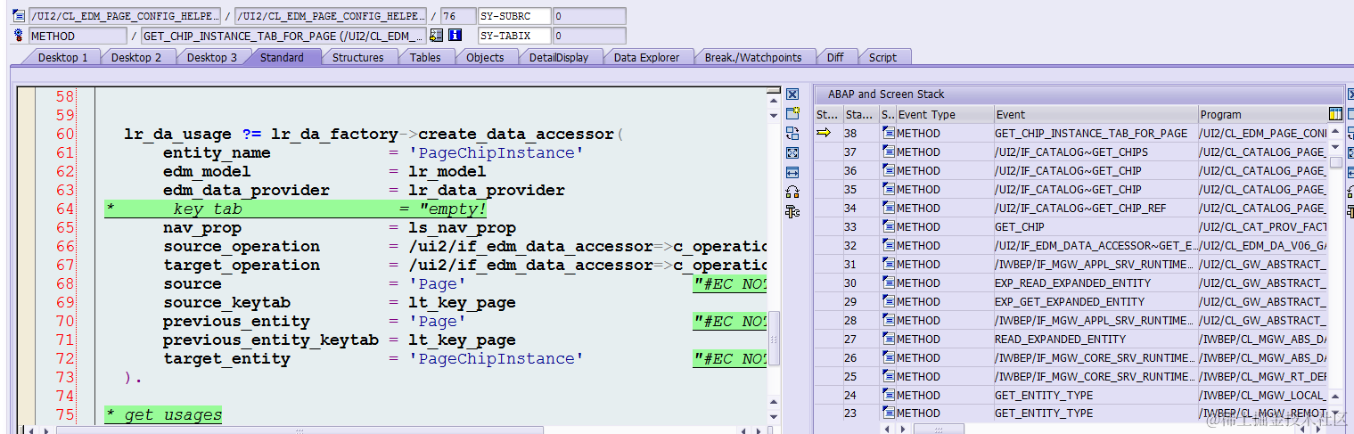Close the source code tool via X icon
The width and height of the screenshot is (1354, 434).
[792, 94]
